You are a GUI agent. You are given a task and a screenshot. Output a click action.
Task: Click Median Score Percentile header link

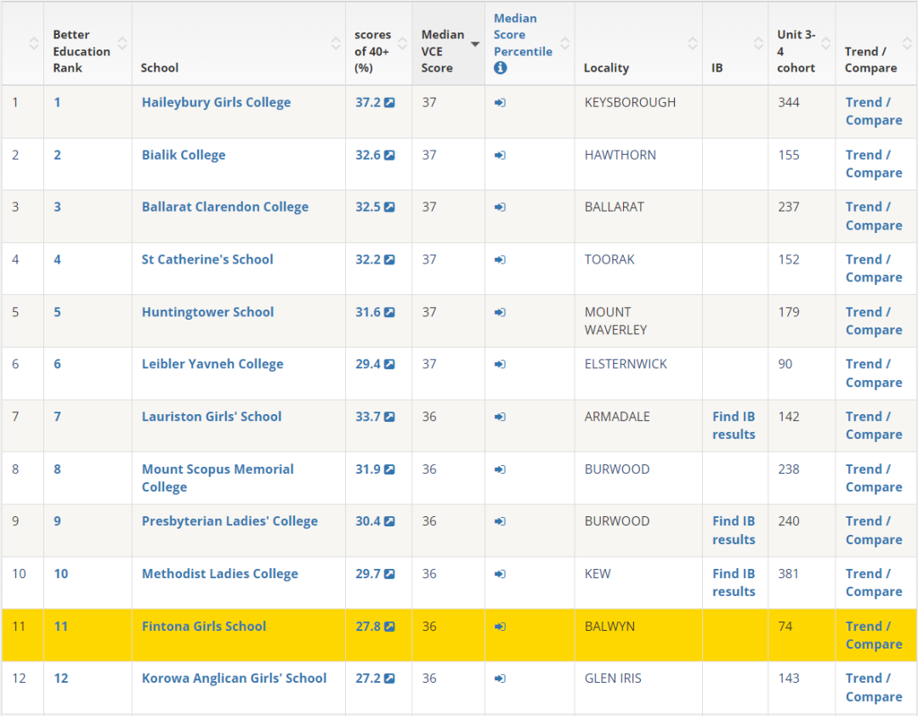coord(523,35)
